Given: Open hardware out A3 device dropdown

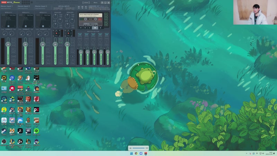Looking at the screenshot, I should coord(86,7).
